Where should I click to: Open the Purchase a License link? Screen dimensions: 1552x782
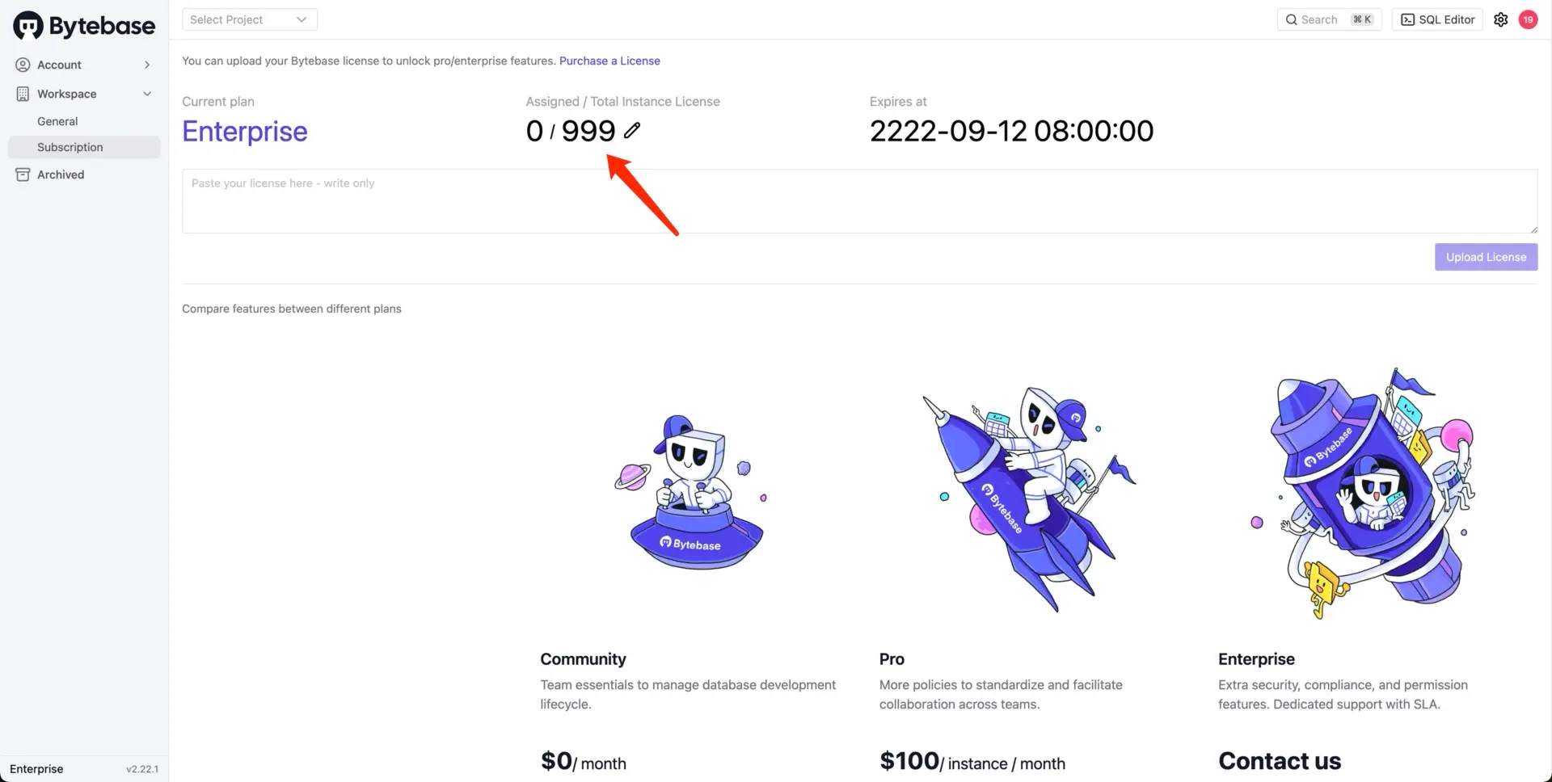[609, 61]
